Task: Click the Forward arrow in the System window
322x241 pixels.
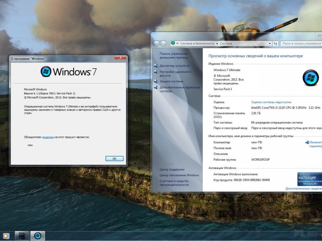Action: pyautogui.click(x=163, y=43)
